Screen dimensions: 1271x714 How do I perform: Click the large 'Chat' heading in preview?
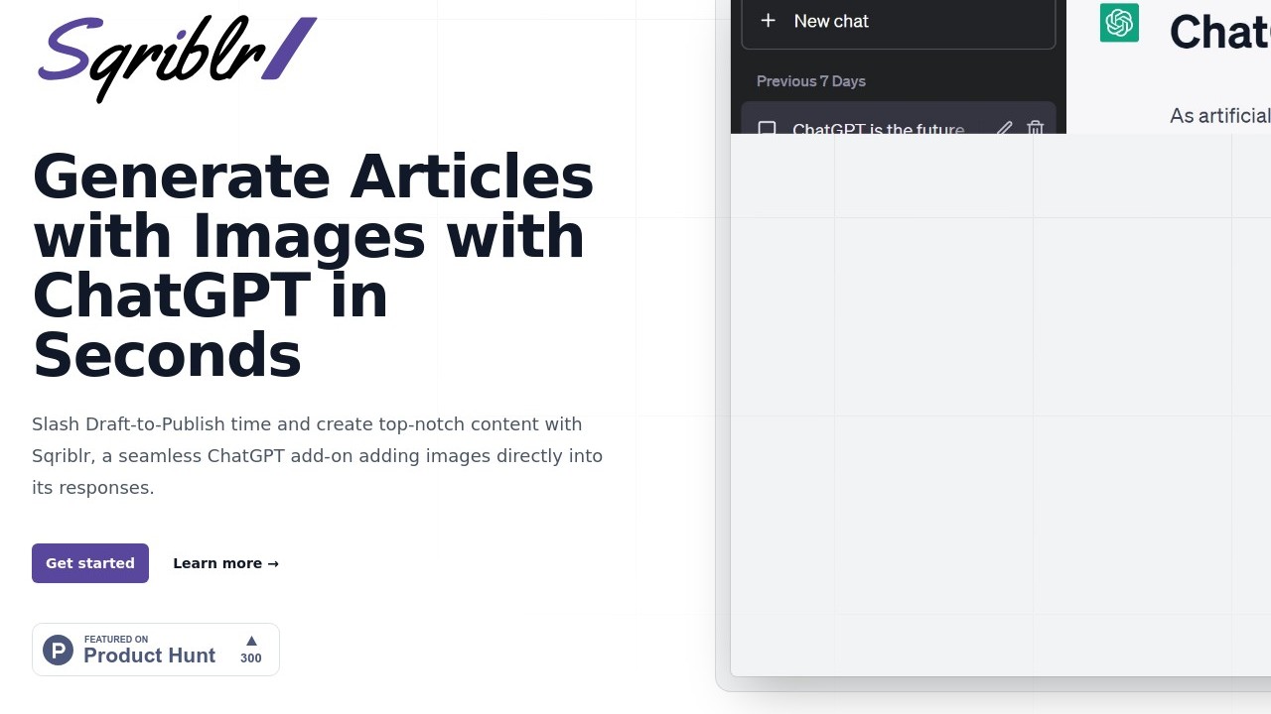[1219, 33]
